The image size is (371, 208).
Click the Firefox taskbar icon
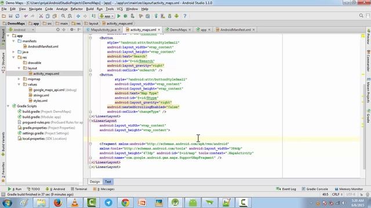point(58,203)
